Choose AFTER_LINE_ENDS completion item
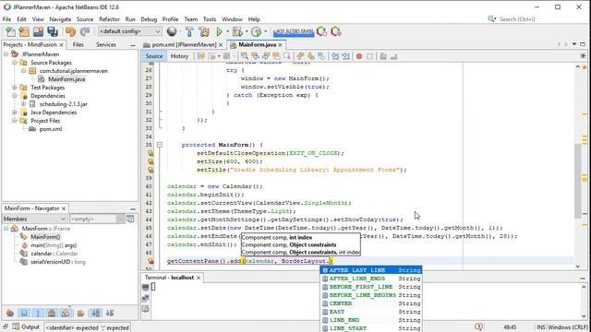The width and height of the screenshot is (591, 332). pyautogui.click(x=371, y=279)
